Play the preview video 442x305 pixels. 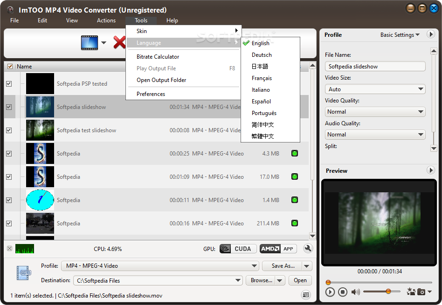(x=330, y=292)
